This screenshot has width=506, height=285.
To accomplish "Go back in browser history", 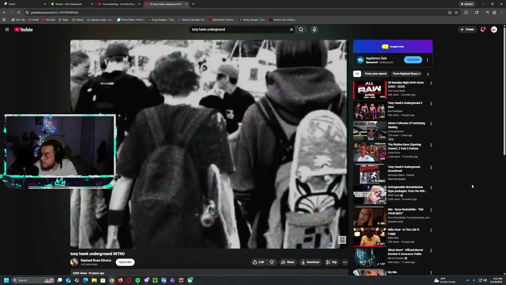I will click(x=4, y=12).
